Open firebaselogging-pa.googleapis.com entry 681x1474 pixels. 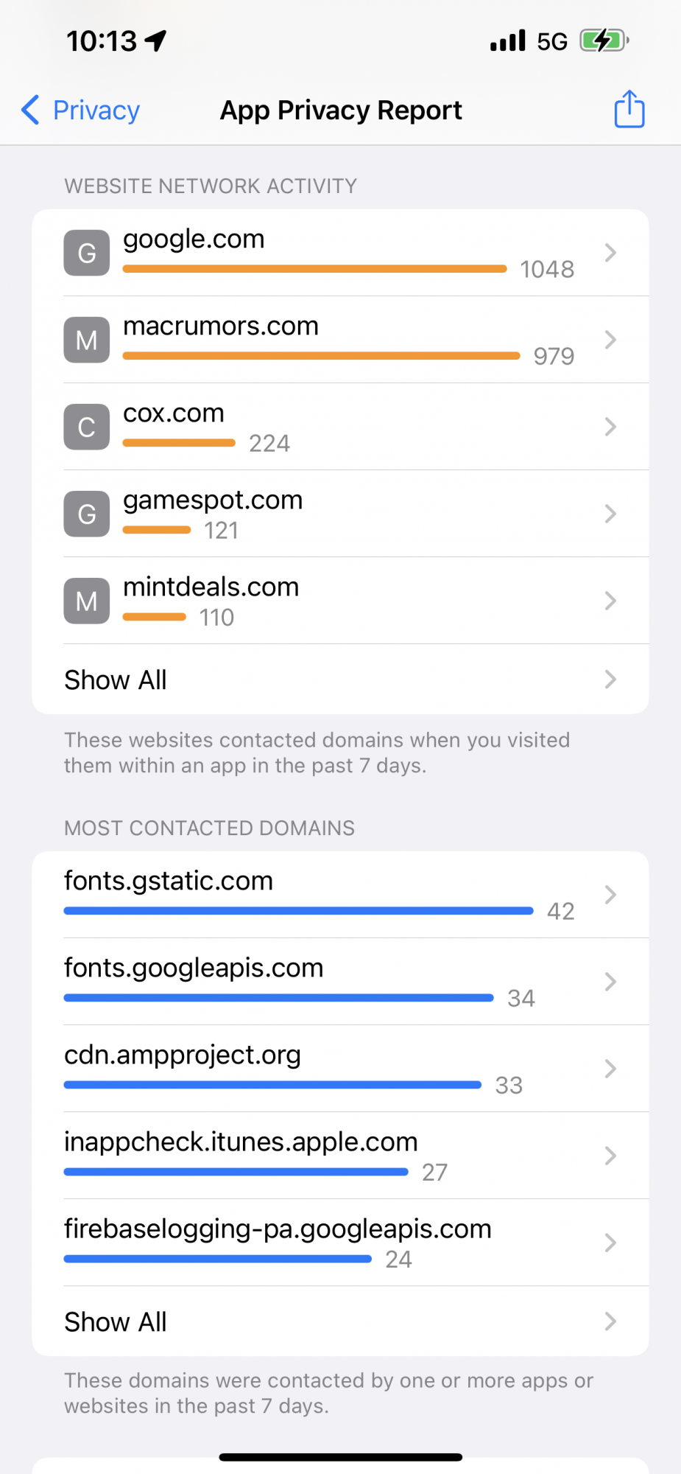610,1243
